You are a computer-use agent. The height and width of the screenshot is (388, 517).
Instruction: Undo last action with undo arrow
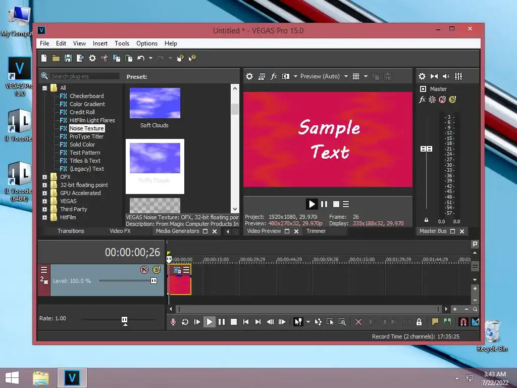141,59
